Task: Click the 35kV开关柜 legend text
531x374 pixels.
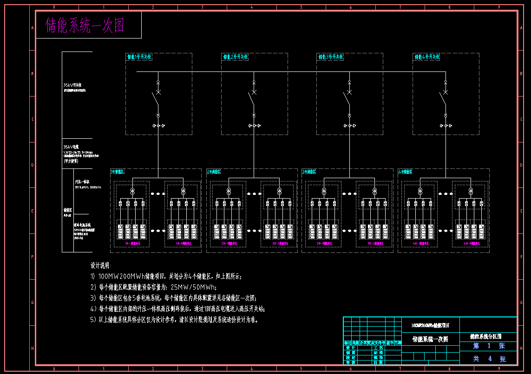Action: [x=72, y=85]
